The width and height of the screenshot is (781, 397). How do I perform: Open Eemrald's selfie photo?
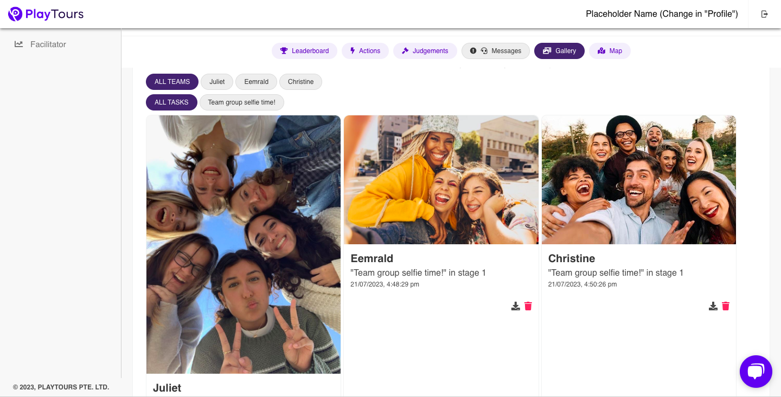441,180
